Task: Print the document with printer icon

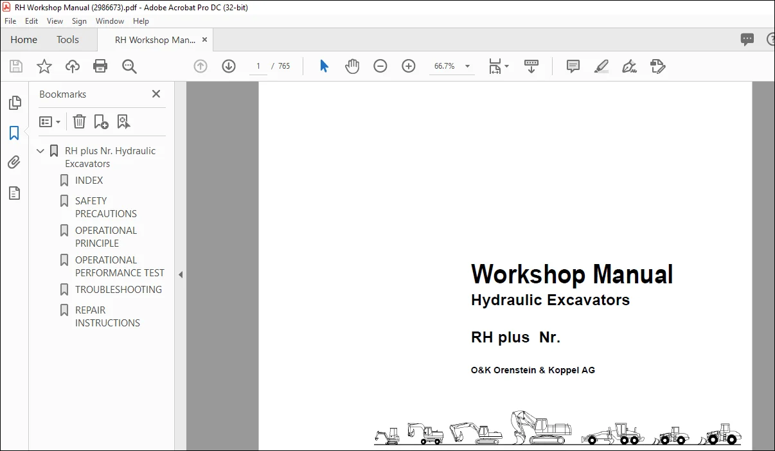Action: click(x=100, y=66)
